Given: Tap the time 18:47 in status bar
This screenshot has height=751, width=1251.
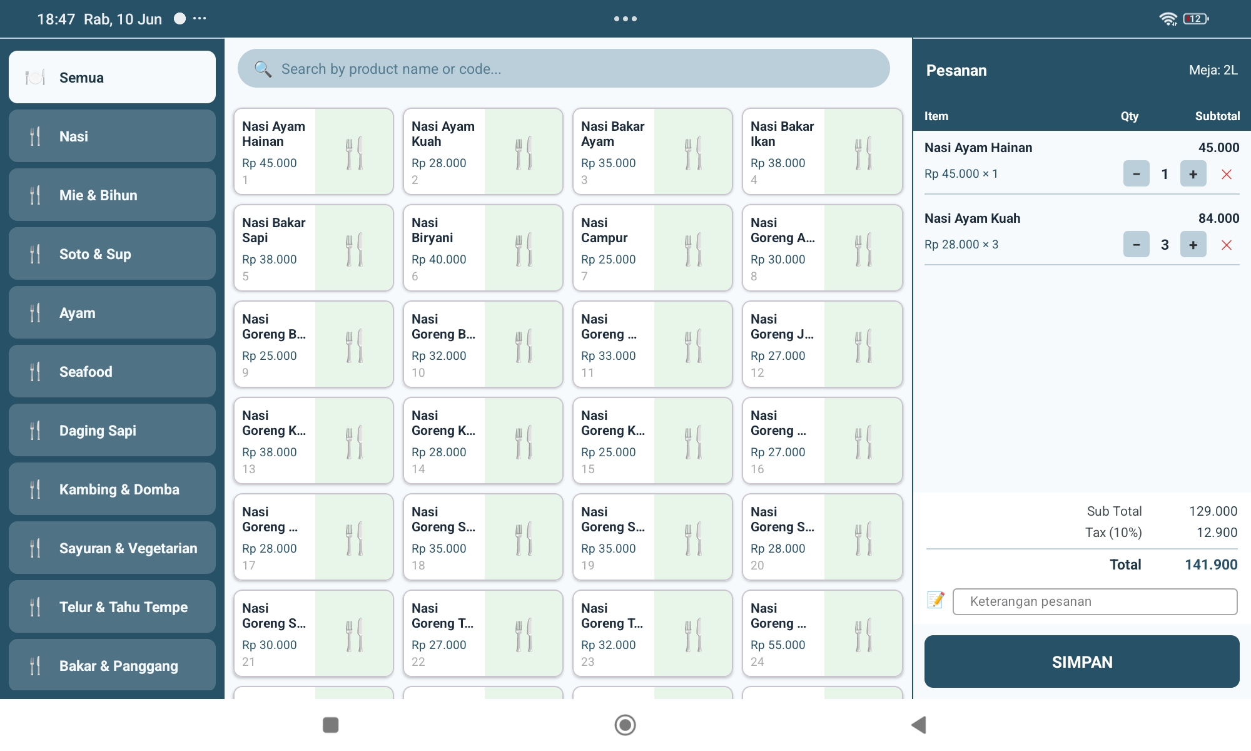Looking at the screenshot, I should pos(56,19).
